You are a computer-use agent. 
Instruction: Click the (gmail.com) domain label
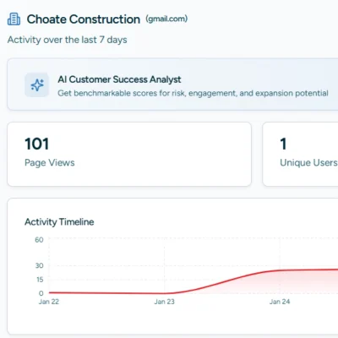click(166, 19)
